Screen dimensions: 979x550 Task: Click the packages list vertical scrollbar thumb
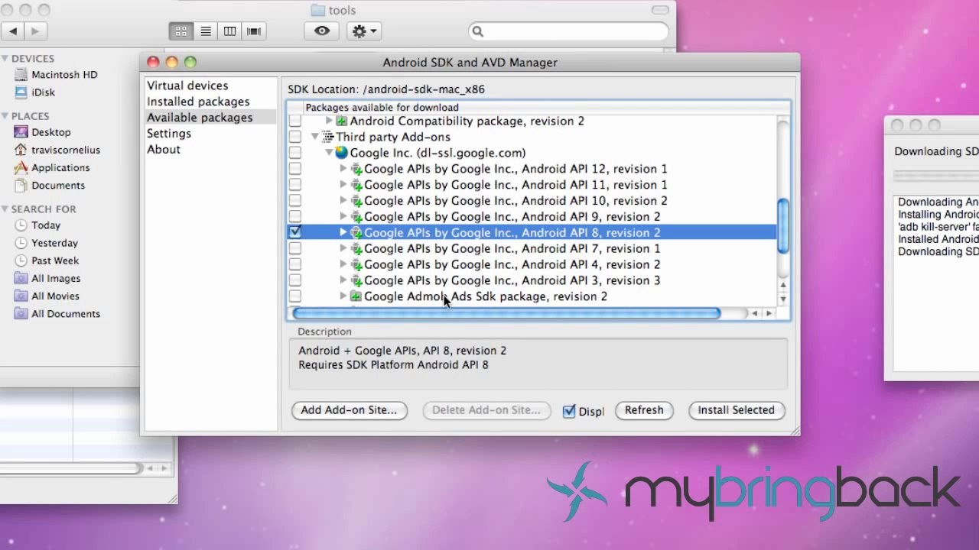coord(782,226)
